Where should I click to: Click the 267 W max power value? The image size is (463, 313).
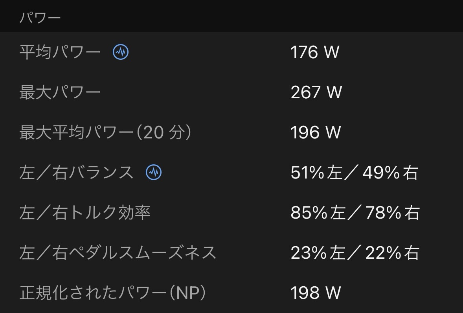click(316, 92)
